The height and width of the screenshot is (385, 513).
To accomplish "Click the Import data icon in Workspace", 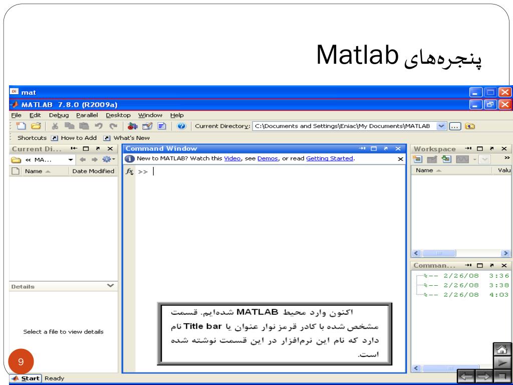I will [x=446, y=159].
